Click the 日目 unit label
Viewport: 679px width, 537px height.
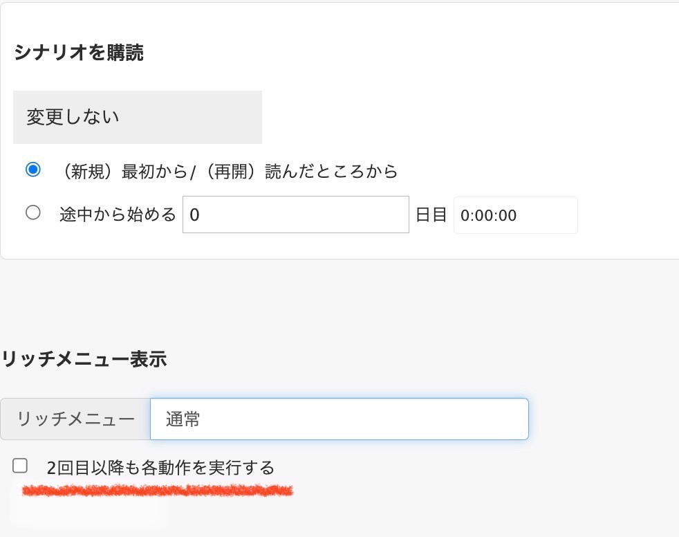[431, 215]
